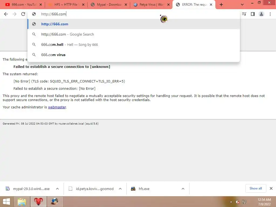Go back with the browser back arrow

pos(6,14)
